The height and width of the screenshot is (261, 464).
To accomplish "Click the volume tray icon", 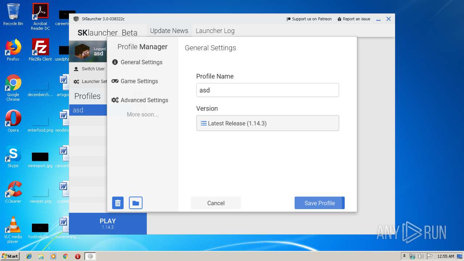I will coord(420,256).
